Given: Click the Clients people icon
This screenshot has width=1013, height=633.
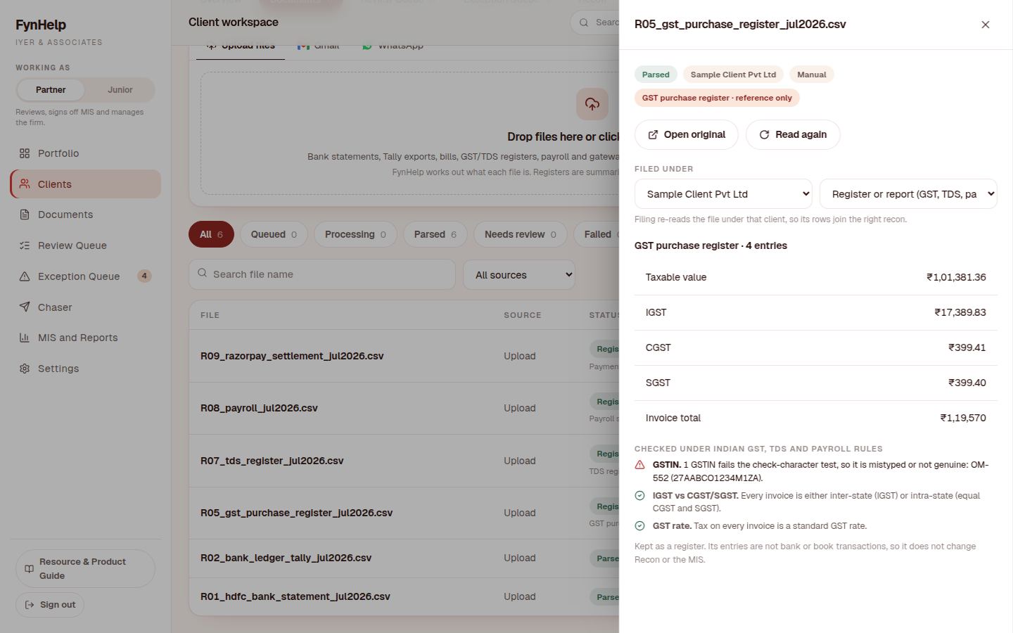Looking at the screenshot, I should tap(25, 184).
